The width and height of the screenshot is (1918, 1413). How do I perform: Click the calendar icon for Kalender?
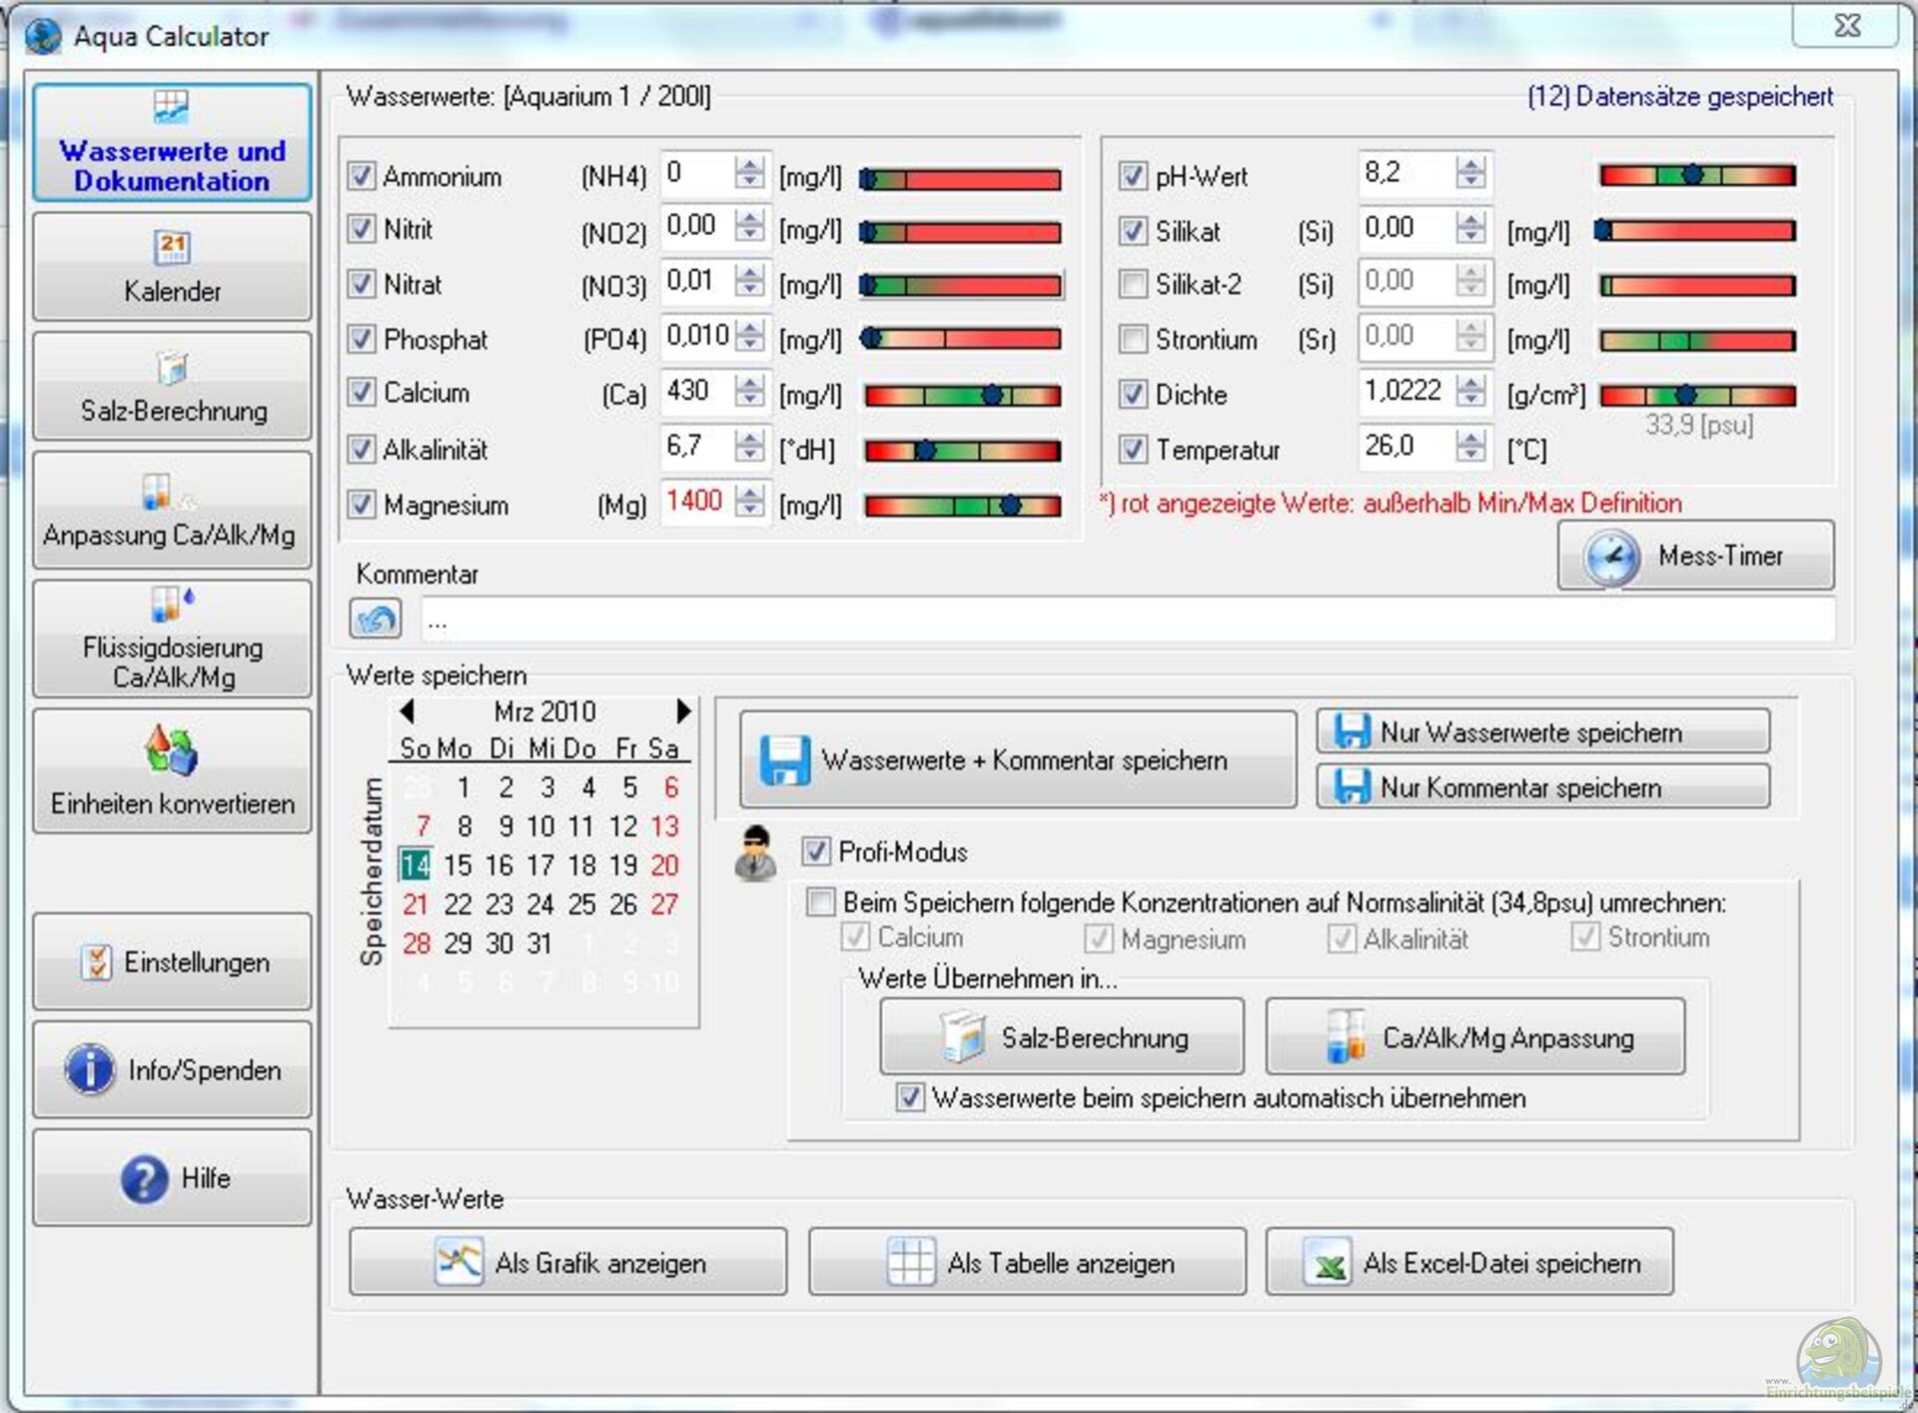172,246
